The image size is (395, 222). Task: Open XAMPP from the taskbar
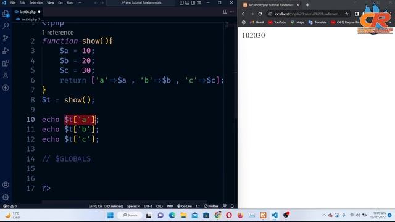click(x=263, y=215)
